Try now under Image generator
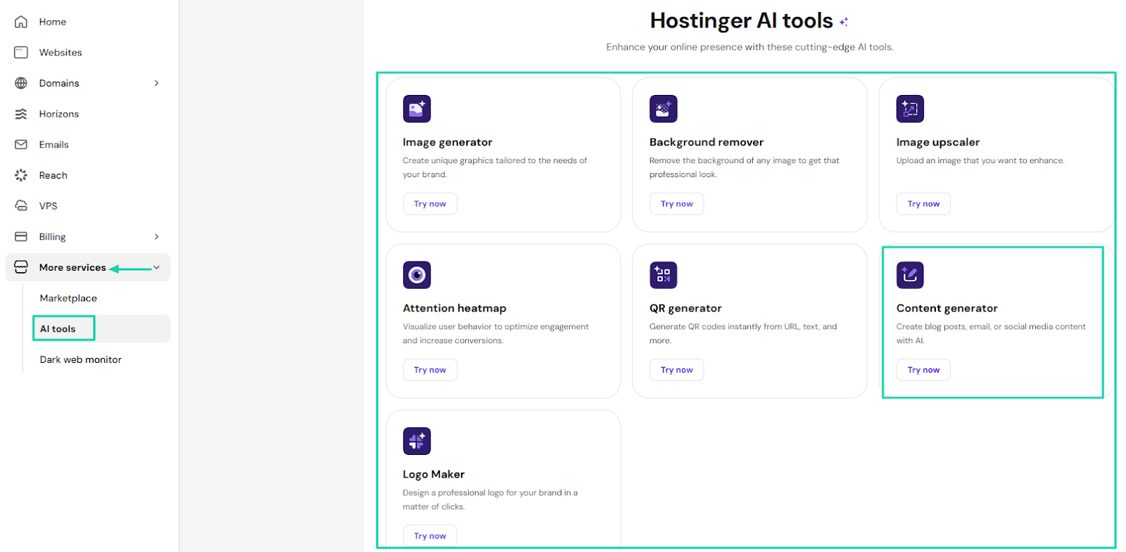The image size is (1126, 552). pyautogui.click(x=430, y=204)
